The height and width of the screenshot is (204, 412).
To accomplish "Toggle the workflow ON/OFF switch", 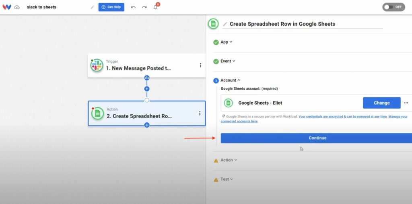I will coord(393,7).
